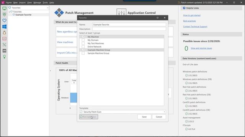Open the Manage menu

click(x=37, y=3)
